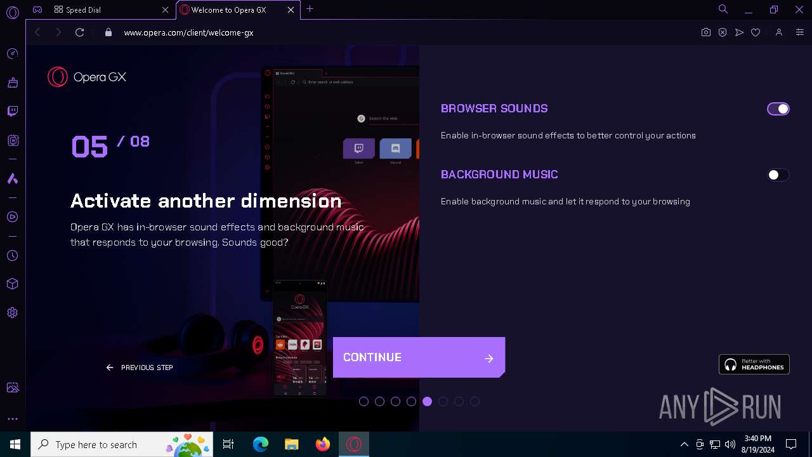This screenshot has width=812, height=457.
Task: Click the search tabs magnifier icon
Action: pyautogui.click(x=723, y=10)
